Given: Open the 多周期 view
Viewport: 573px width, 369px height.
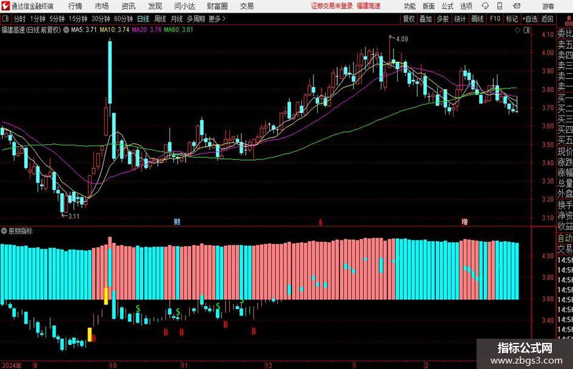Looking at the screenshot, I should click(196, 19).
